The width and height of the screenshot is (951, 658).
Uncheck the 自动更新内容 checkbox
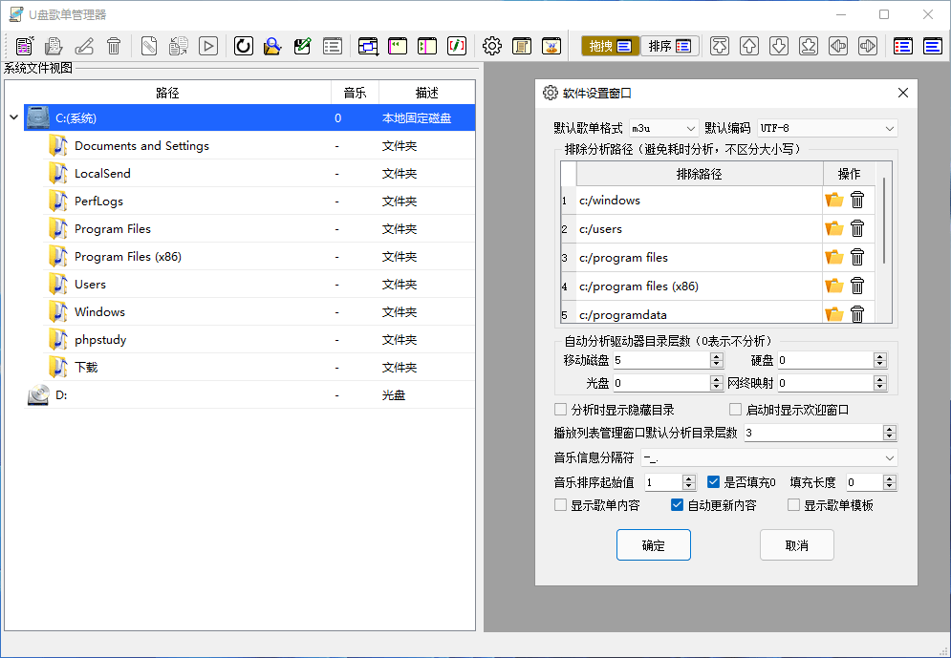[x=678, y=505]
